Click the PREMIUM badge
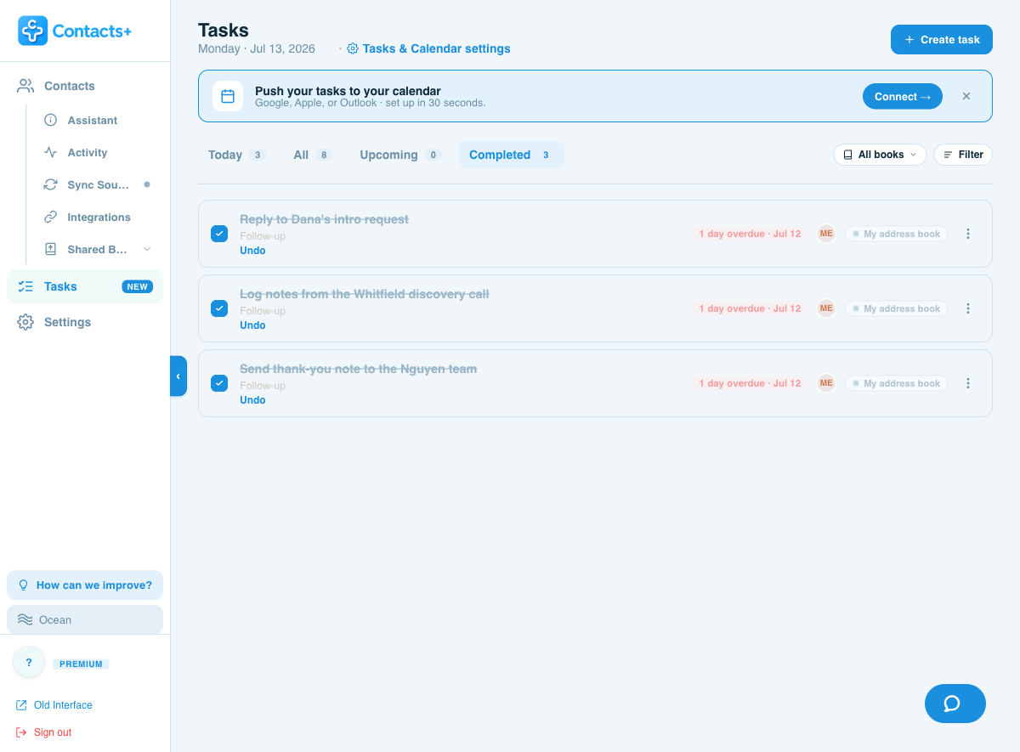1020x752 pixels. 82,664
